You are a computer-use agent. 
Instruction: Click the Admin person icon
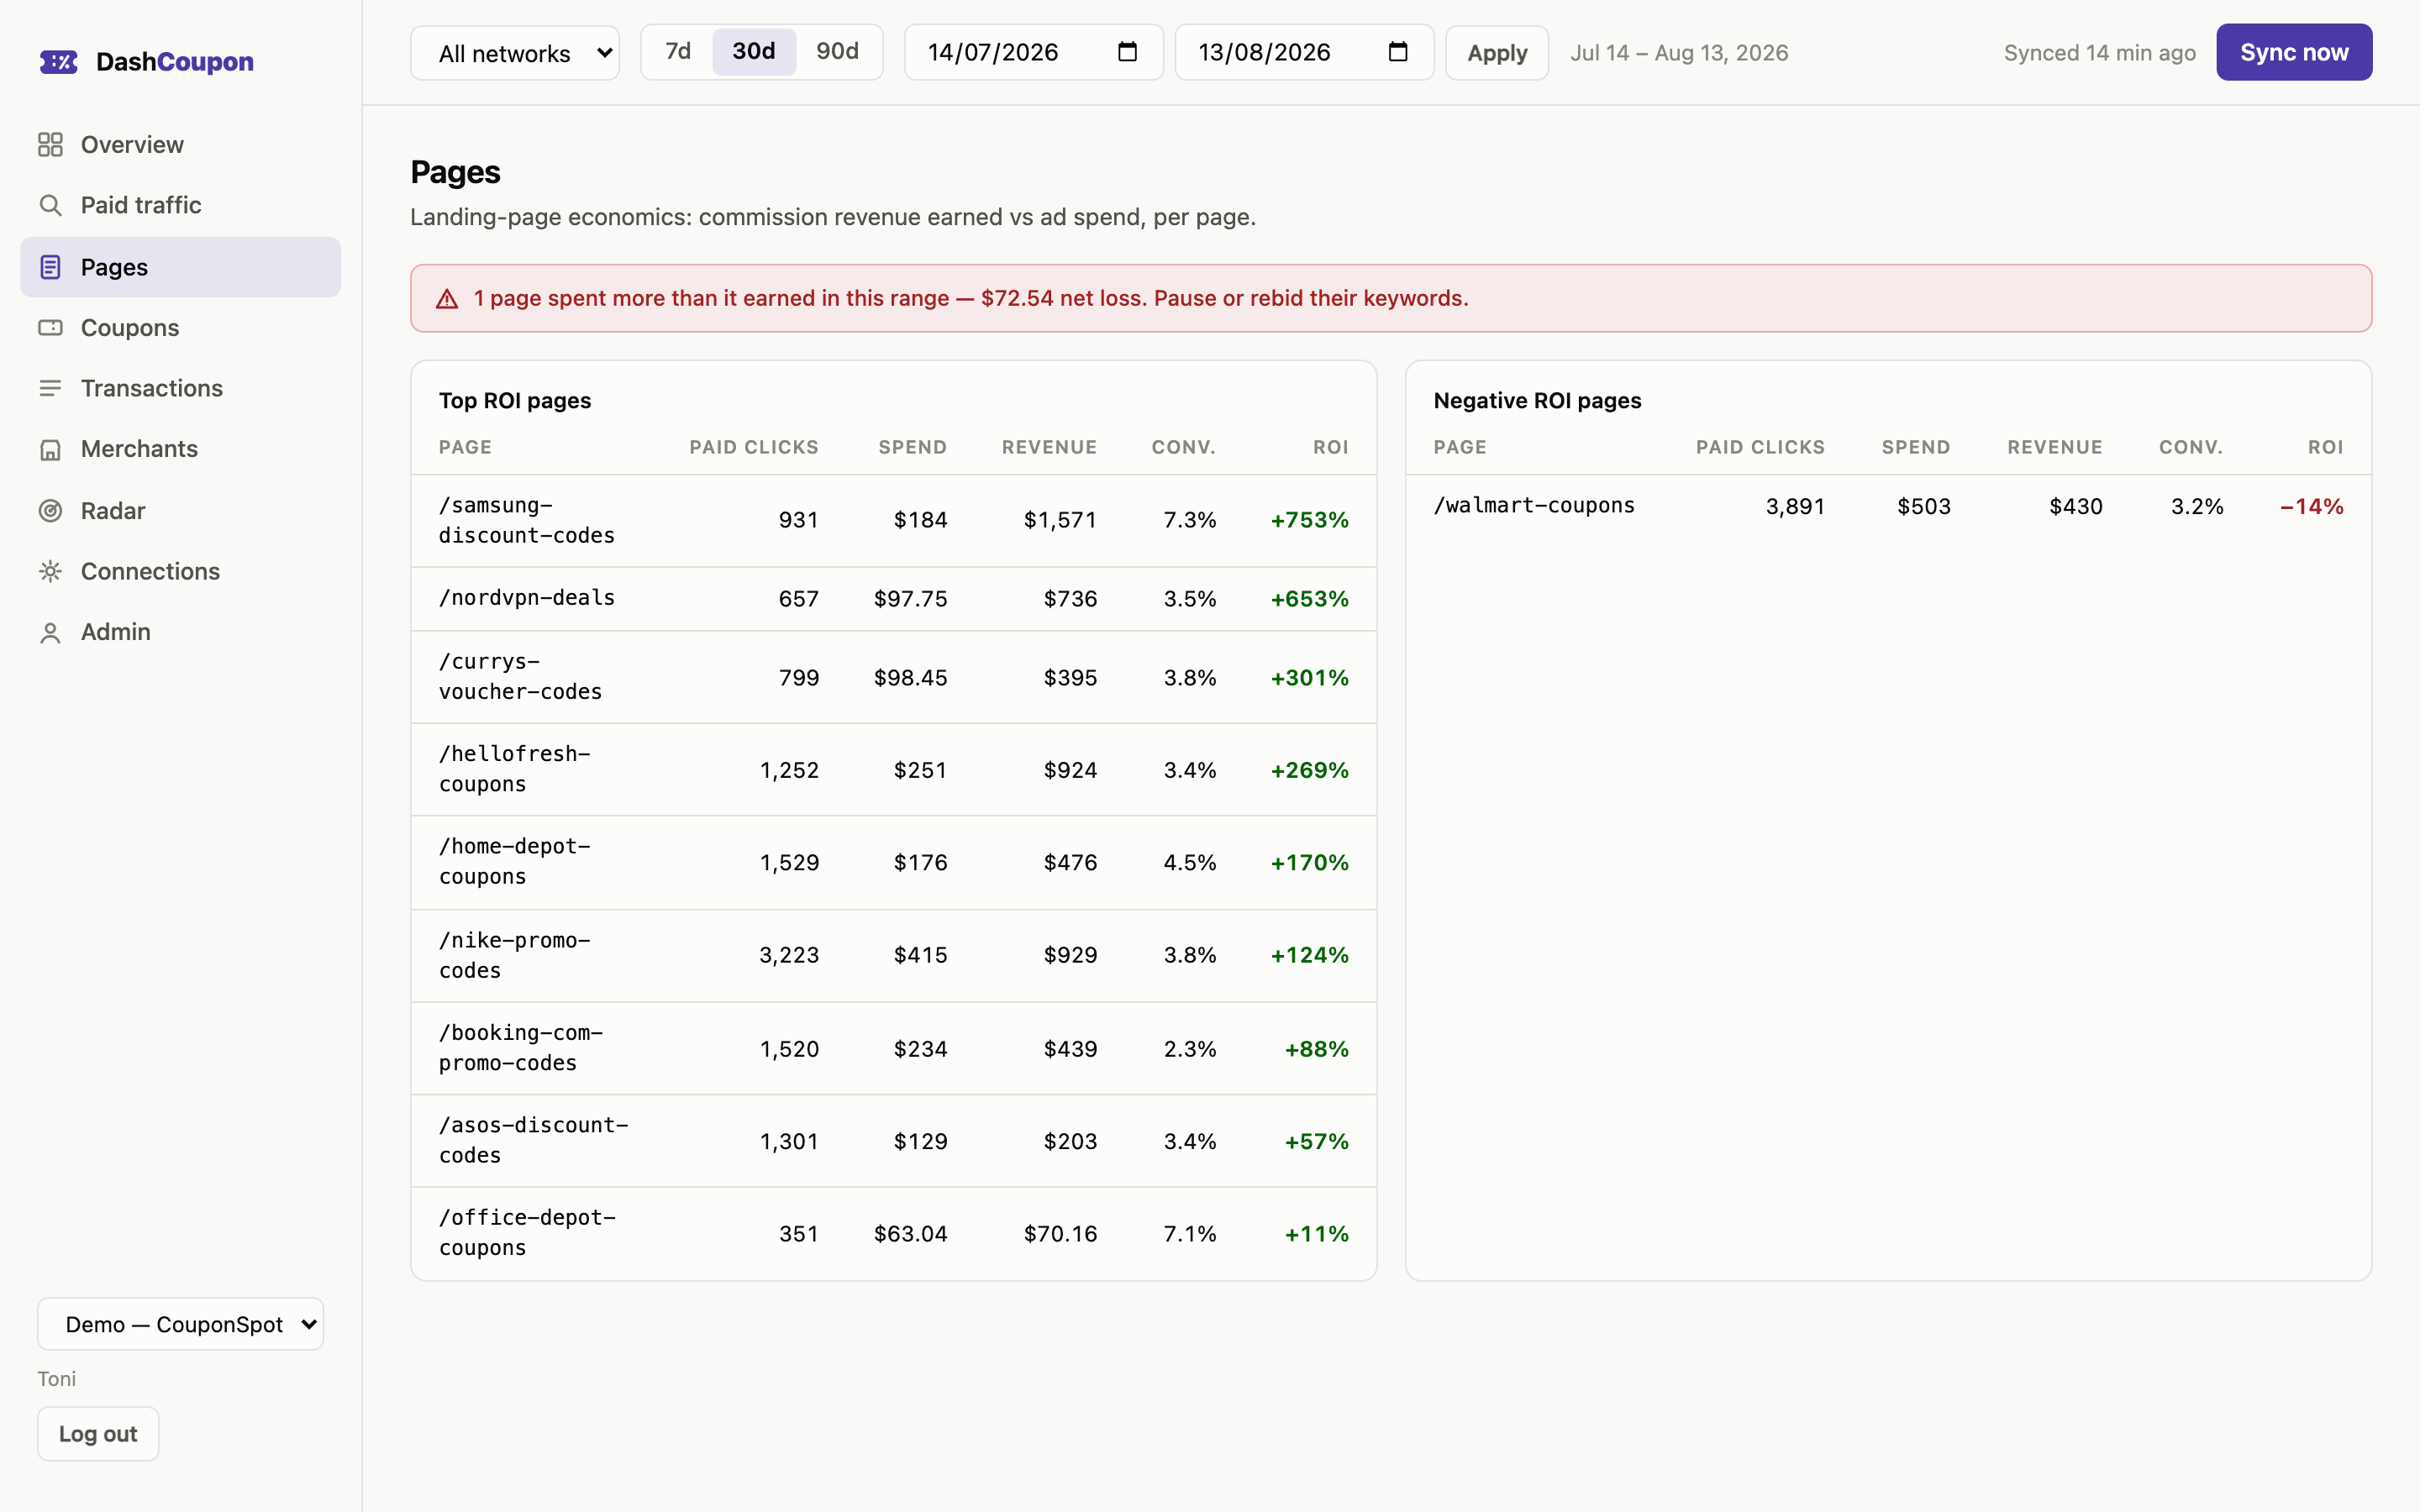coord(50,633)
